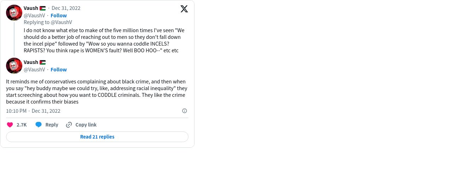This screenshot has width=454, height=176.
Task: Click @VaushV mention in Replying to
Action: point(61,22)
